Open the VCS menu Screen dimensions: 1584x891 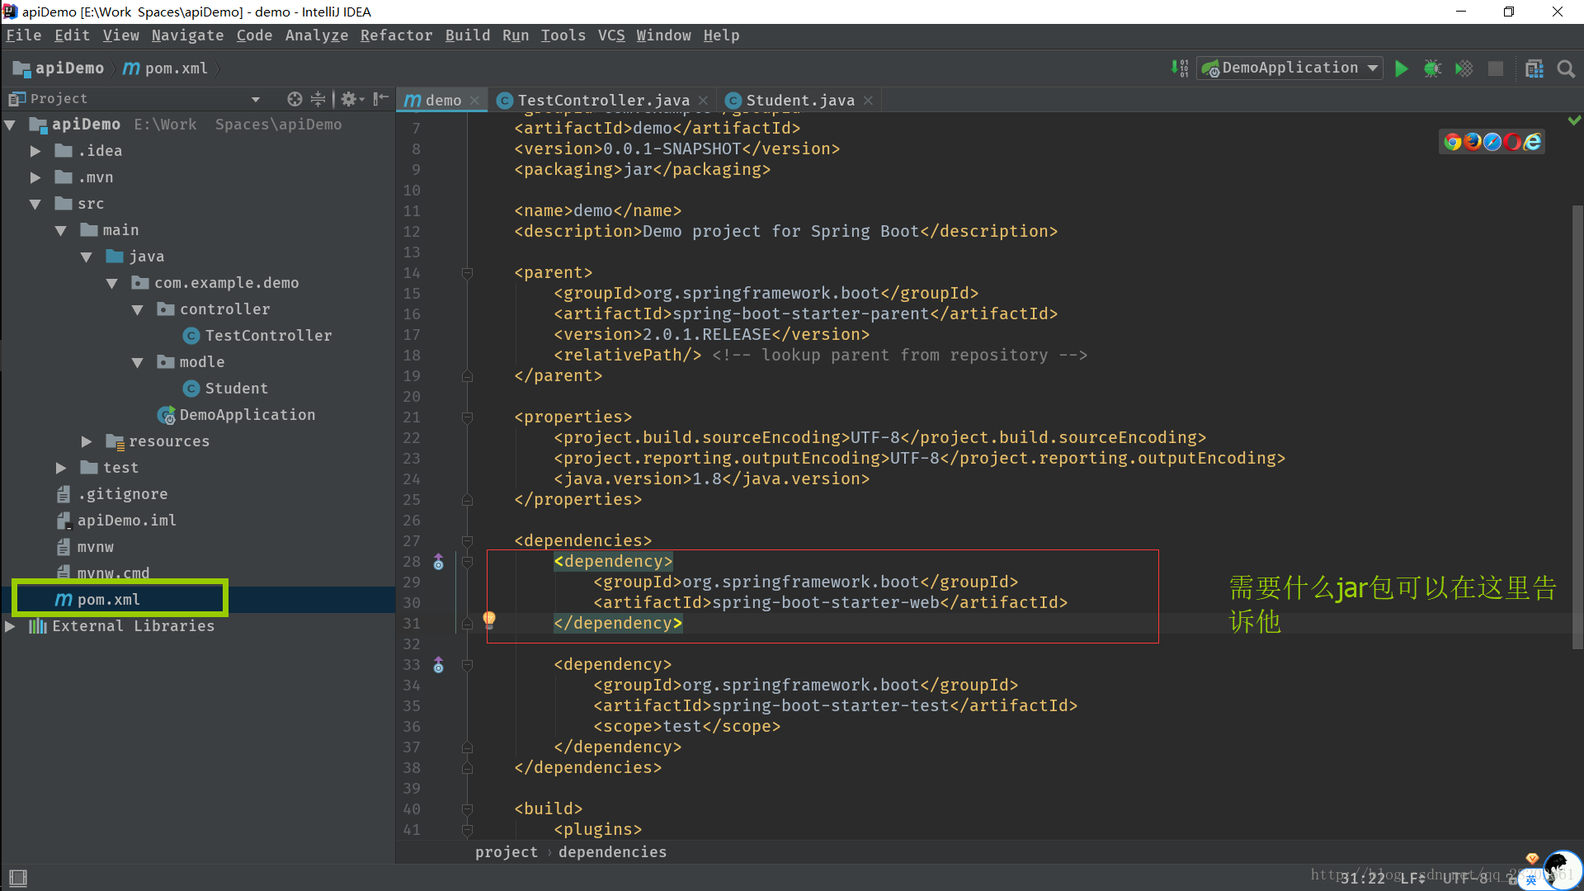point(611,35)
